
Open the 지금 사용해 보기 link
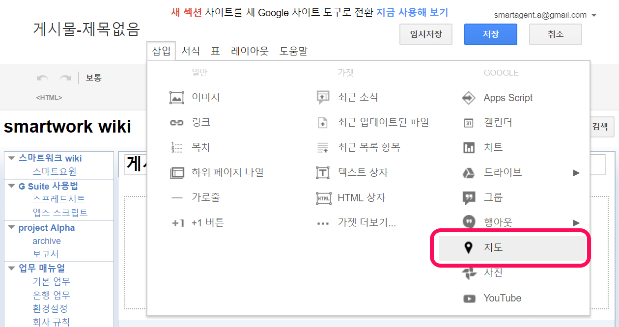[x=412, y=12]
